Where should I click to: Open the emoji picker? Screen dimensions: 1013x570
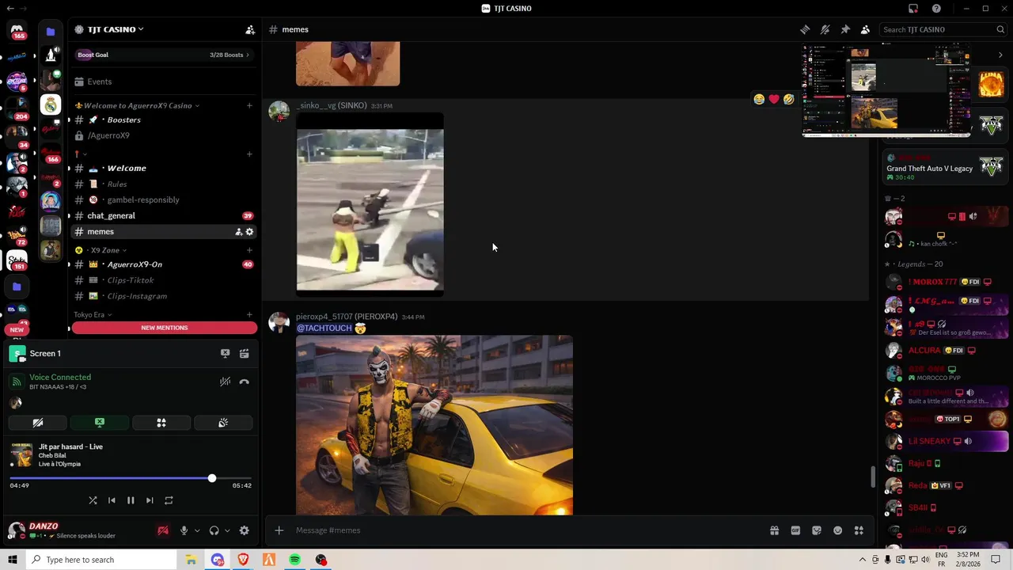click(x=838, y=530)
